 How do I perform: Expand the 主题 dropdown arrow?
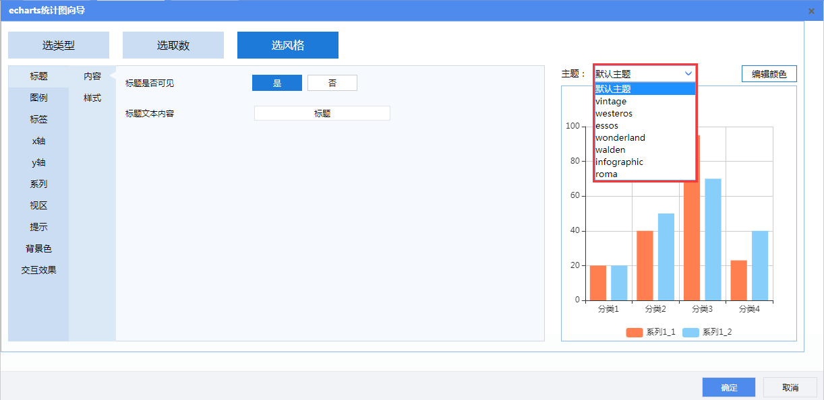(x=688, y=73)
